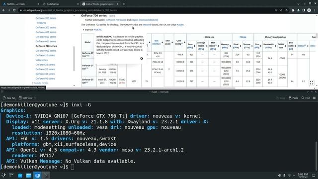
Task: Activate the Konsole terminal icon on taskbar
Action: (x=46, y=176)
